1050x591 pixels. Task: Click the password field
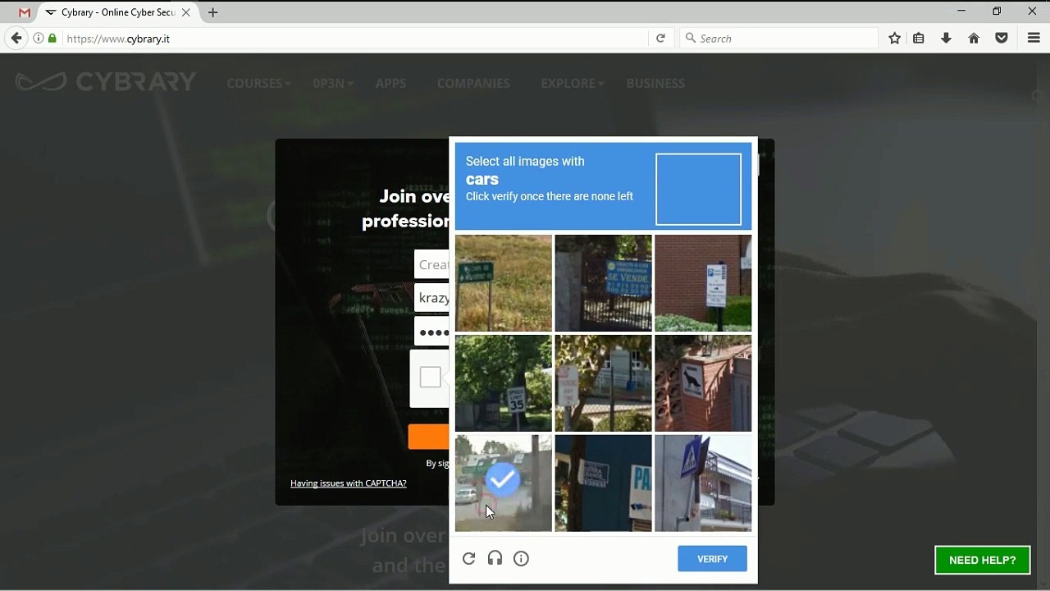point(431,332)
